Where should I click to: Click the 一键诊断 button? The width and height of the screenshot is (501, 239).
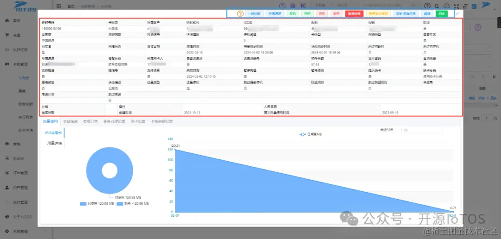click(x=255, y=14)
